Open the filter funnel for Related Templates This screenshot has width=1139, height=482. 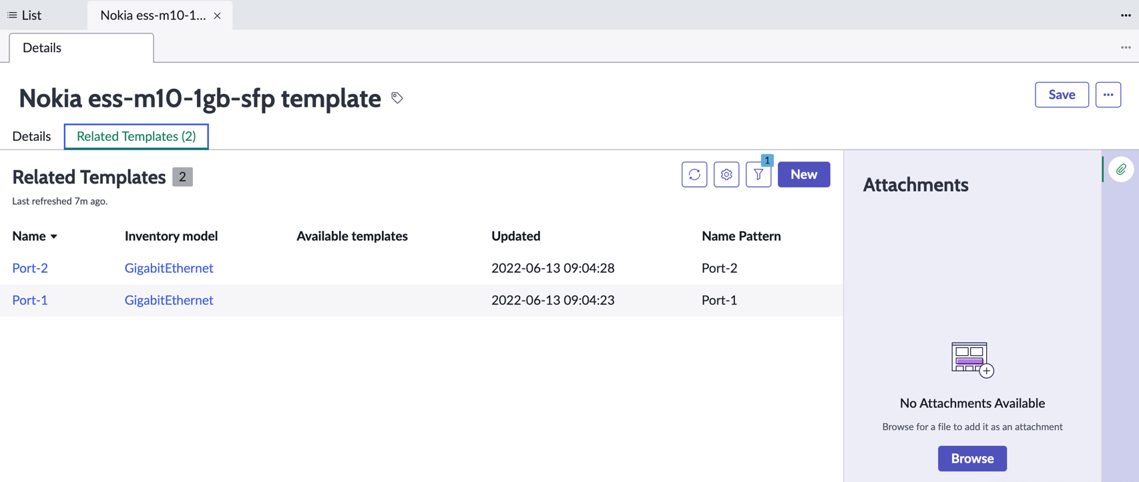[x=758, y=174]
